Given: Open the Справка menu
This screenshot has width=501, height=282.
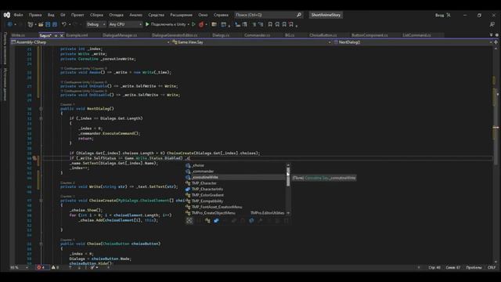Looking at the screenshot, I should (221, 15).
